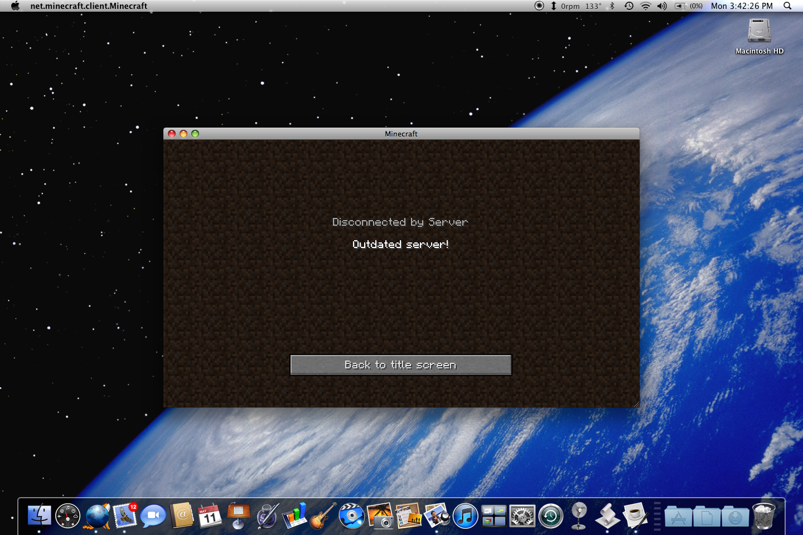Open the net.minecraft.client.Minecraft application menu
This screenshot has height=535, width=803.
pyautogui.click(x=89, y=6)
